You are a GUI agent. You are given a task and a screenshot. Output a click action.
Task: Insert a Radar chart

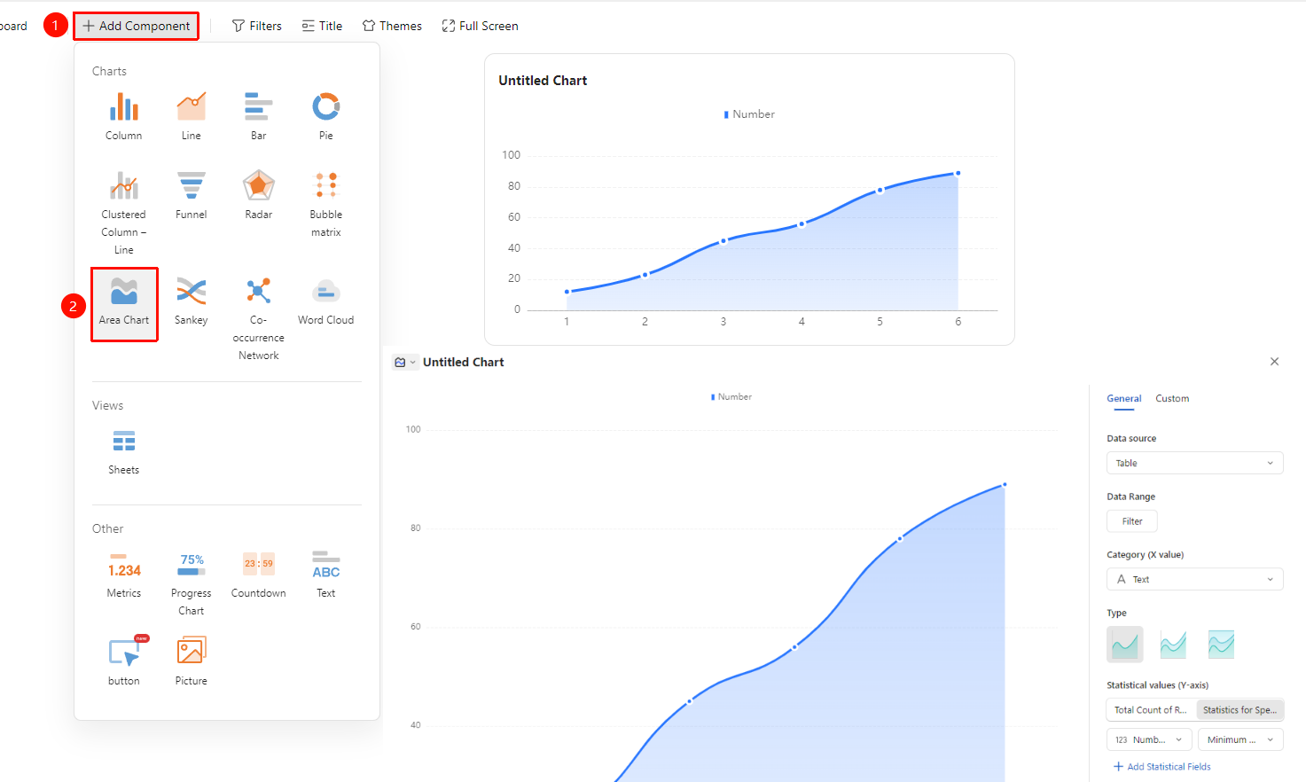259,195
